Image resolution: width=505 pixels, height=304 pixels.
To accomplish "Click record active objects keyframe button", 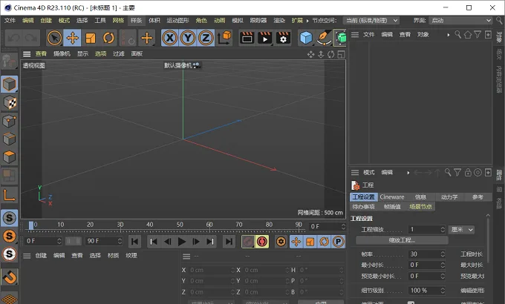I will (248, 242).
